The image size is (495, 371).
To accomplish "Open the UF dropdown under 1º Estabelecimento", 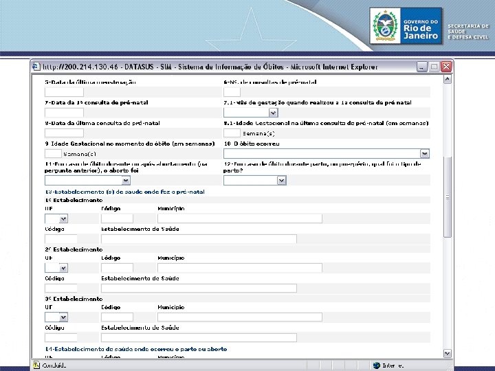I will pyautogui.click(x=56, y=218).
